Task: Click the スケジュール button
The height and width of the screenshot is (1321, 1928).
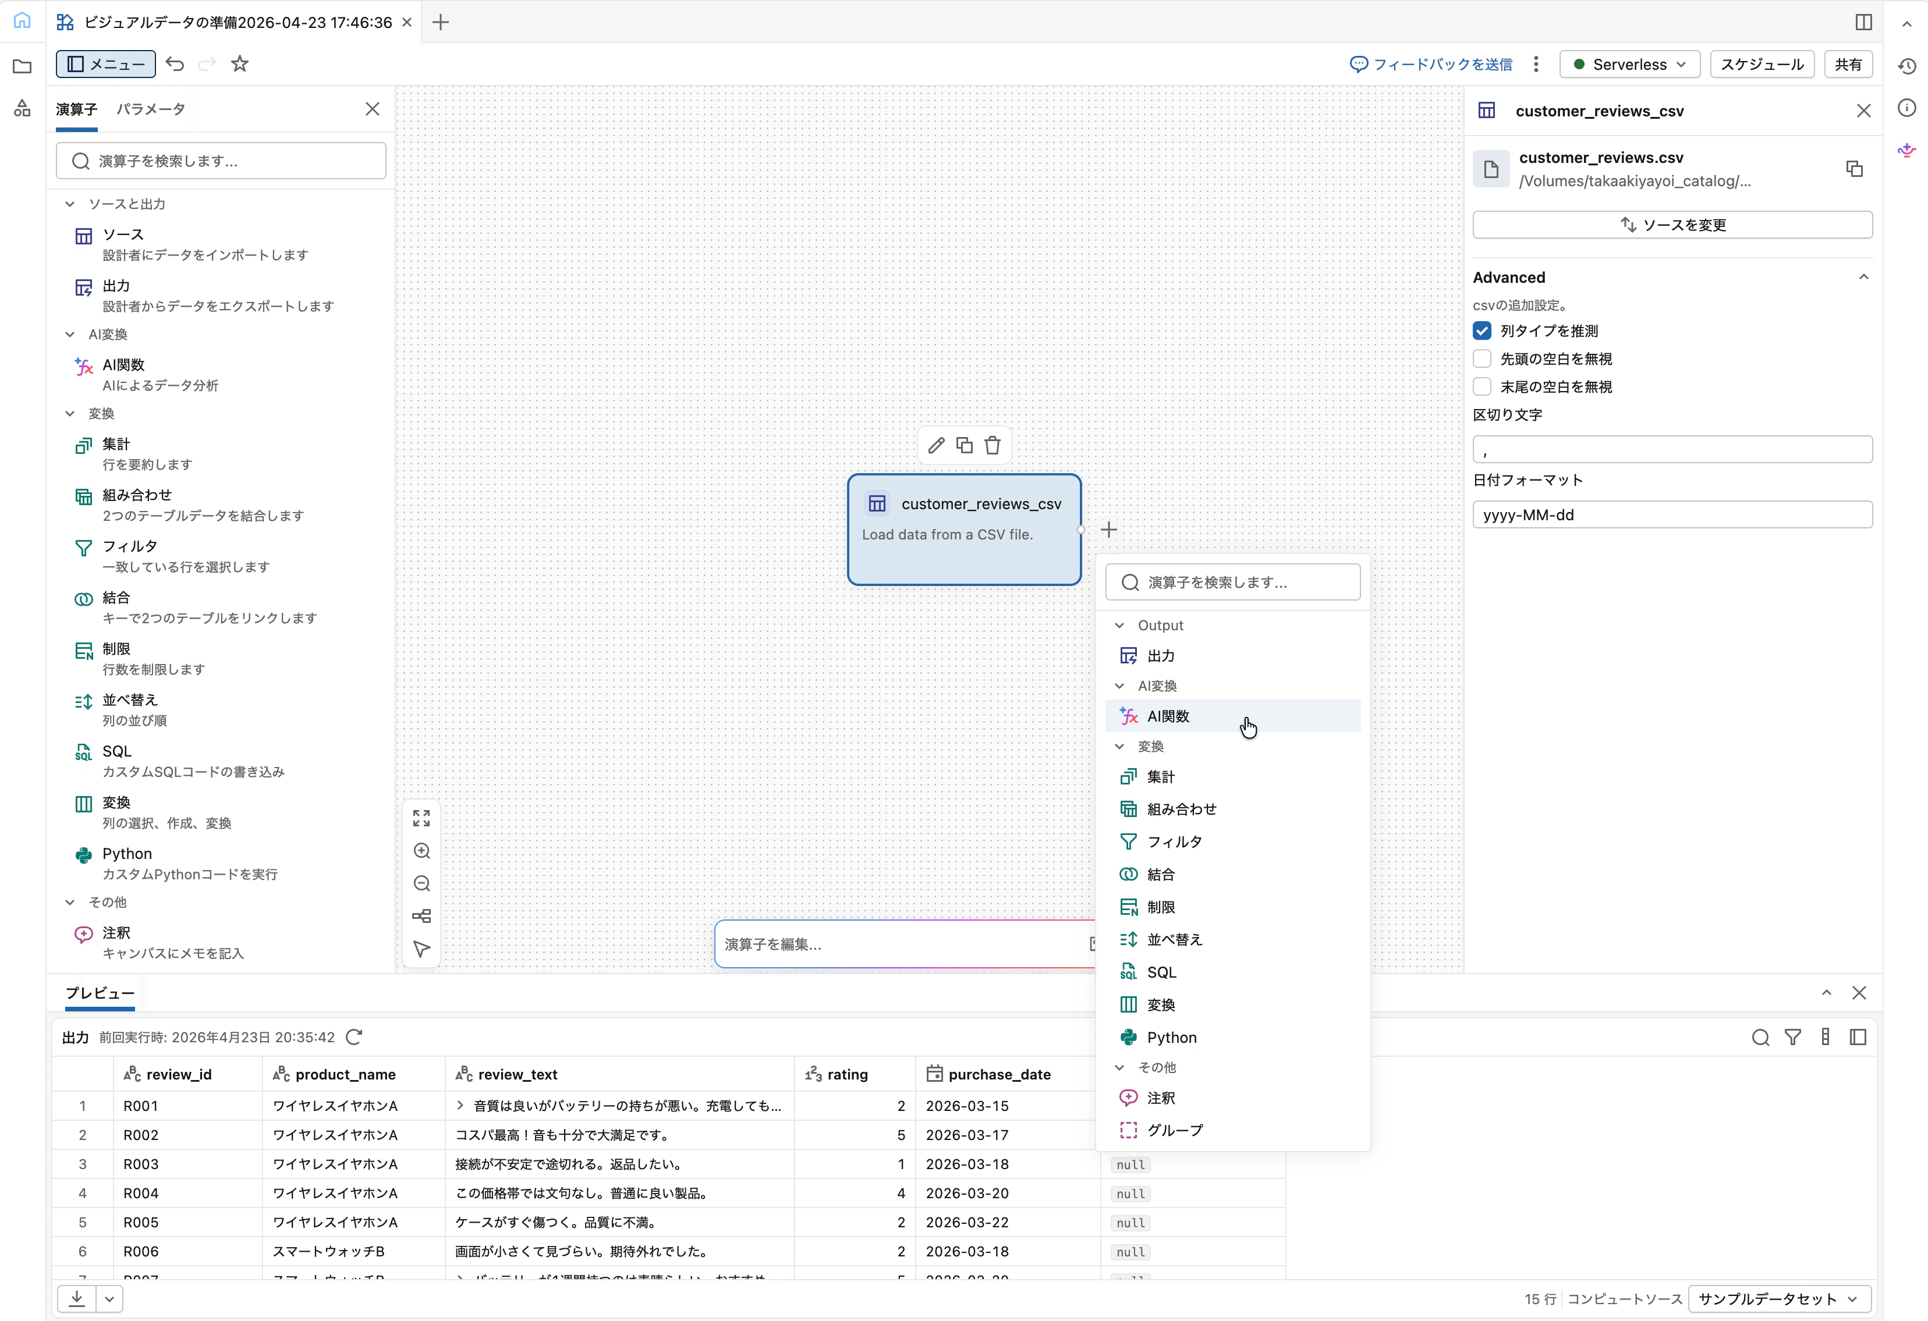Action: 1762,64
